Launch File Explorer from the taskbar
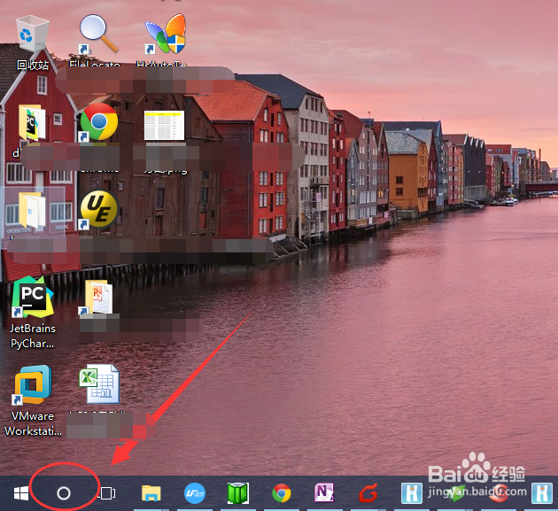 tap(151, 493)
